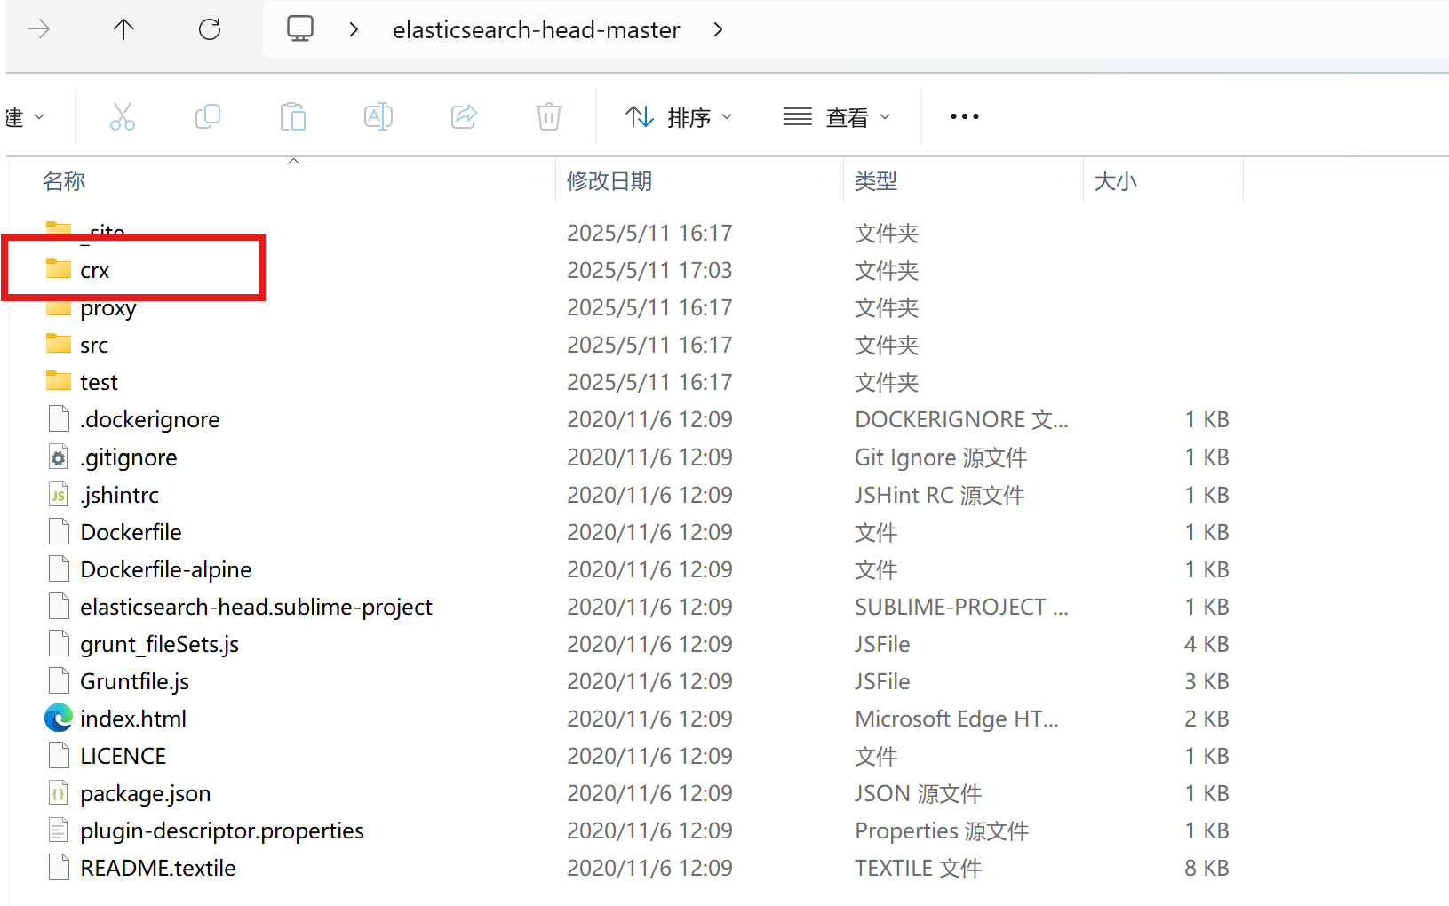Image resolution: width=1449 pixels, height=906 pixels.
Task: Open the highlighted crx folder
Action: 94,269
